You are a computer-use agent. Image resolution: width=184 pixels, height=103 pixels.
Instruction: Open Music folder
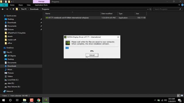[10, 70]
